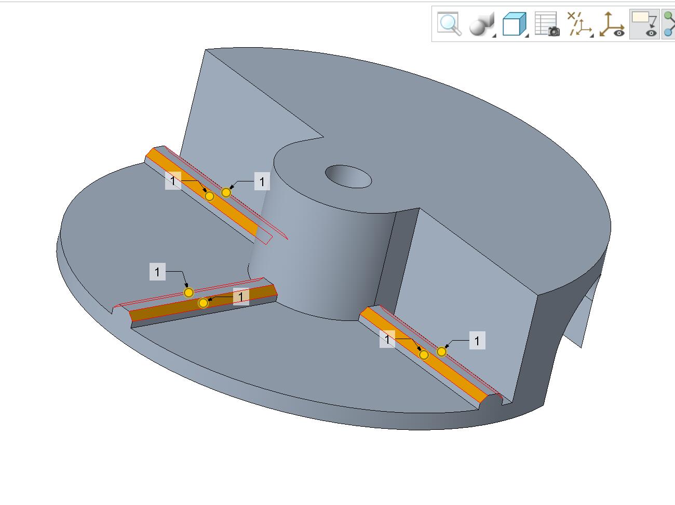
Task: Open the view manager camera icon
Action: coord(547,24)
